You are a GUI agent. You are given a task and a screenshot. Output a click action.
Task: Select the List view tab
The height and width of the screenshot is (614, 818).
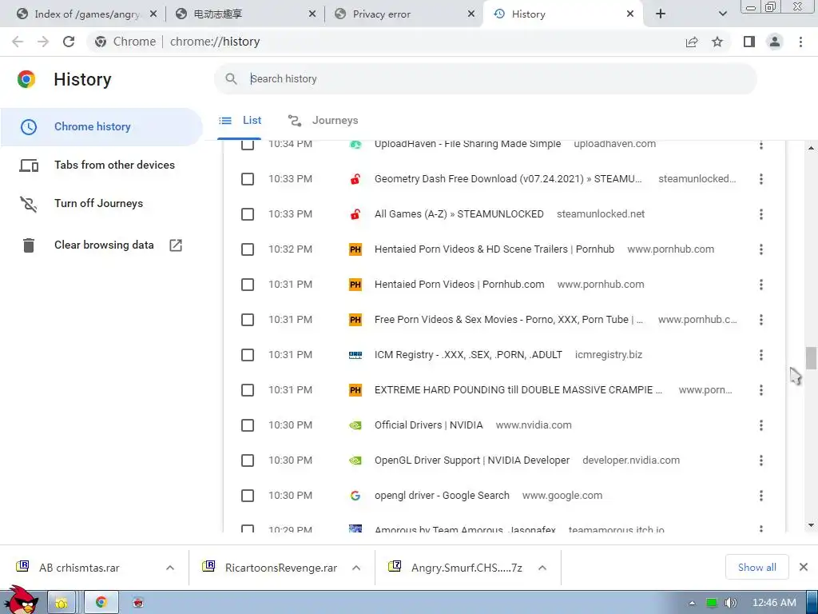point(240,121)
